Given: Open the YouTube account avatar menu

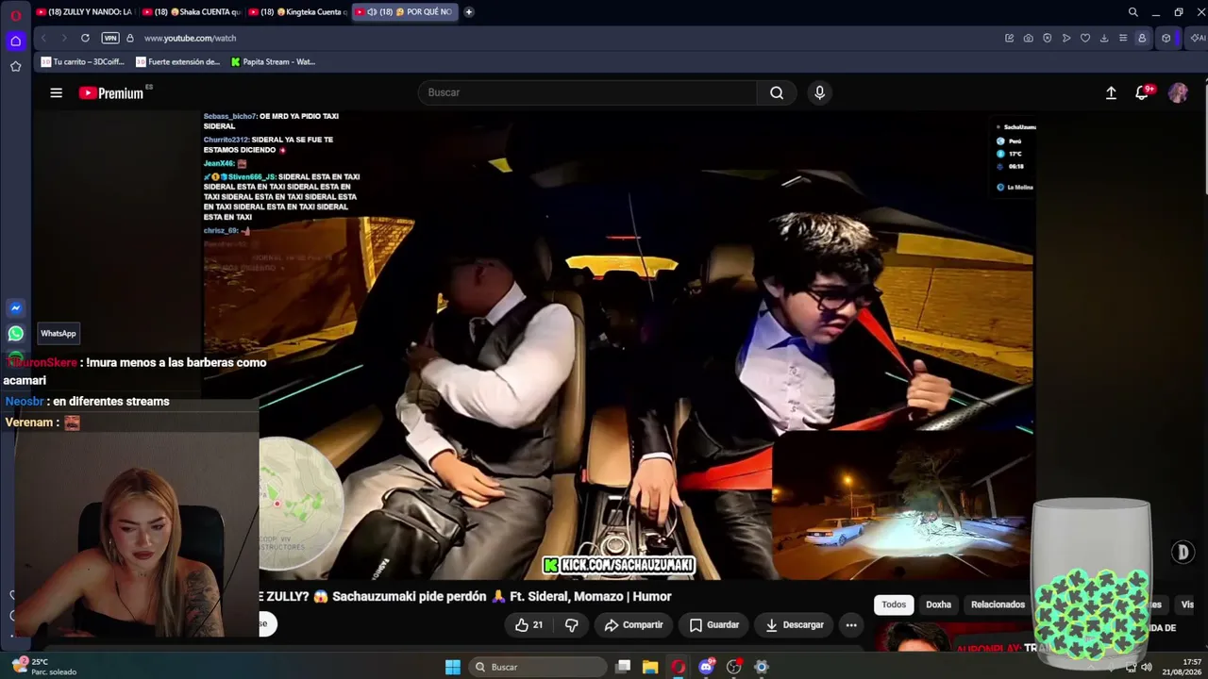Looking at the screenshot, I should click(x=1178, y=92).
